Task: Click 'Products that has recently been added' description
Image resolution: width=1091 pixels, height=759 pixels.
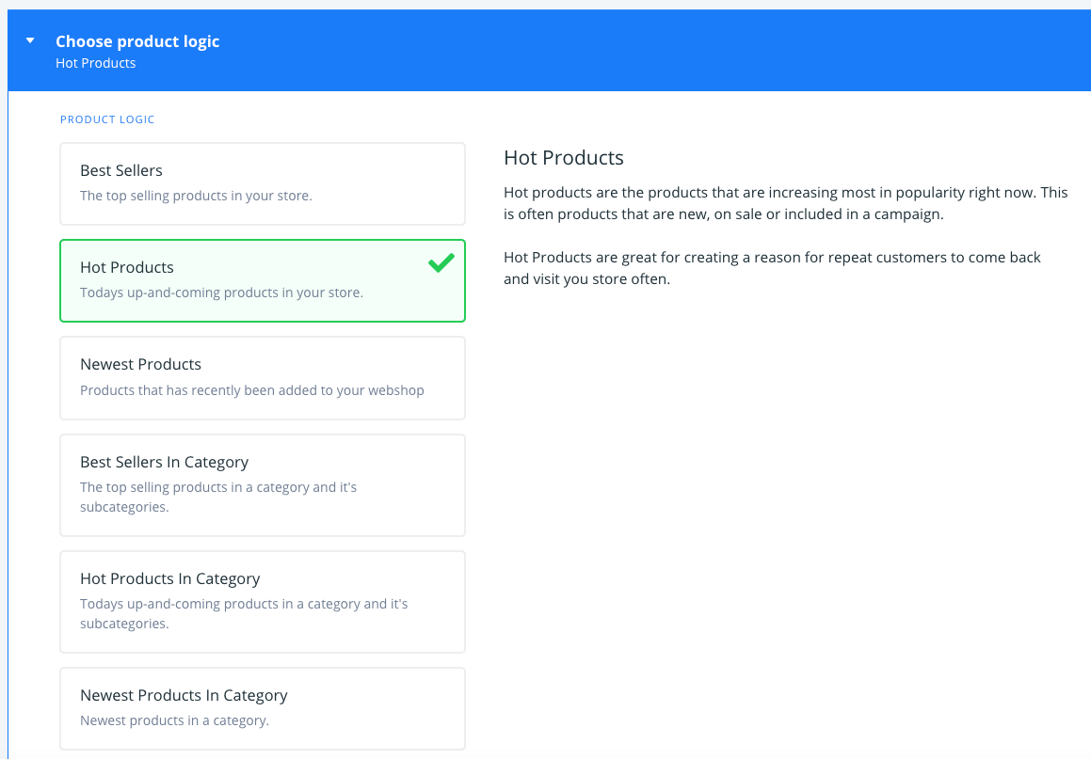Action: tap(252, 390)
